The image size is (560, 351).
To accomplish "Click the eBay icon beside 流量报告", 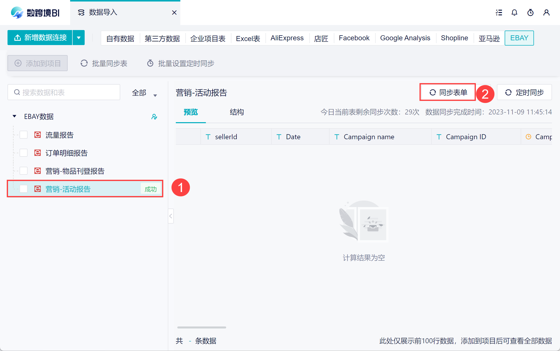I will tap(38, 135).
